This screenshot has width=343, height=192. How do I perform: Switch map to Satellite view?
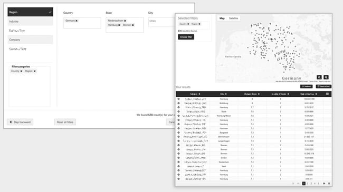coord(233,18)
